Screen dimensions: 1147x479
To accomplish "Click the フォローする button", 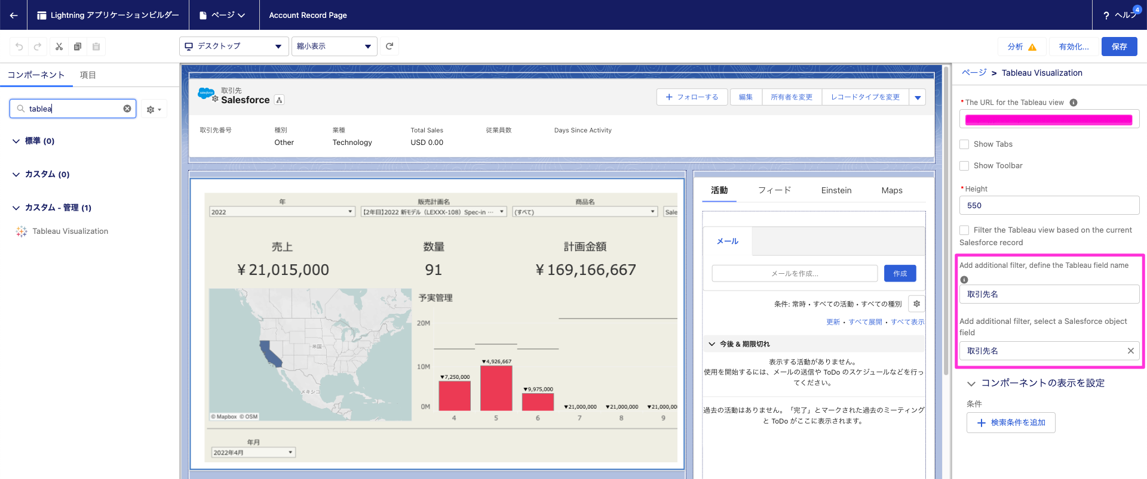I will [692, 97].
